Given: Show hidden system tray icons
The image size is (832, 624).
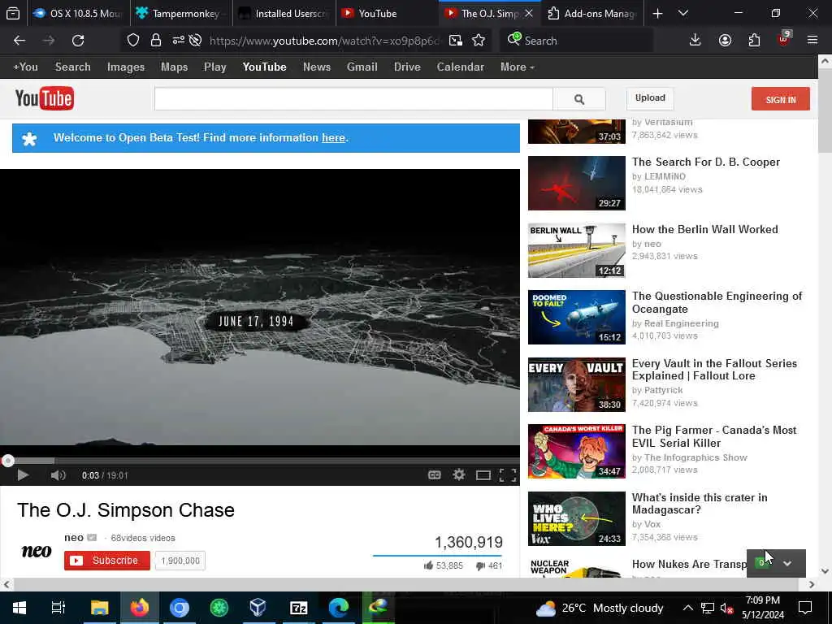Looking at the screenshot, I should click(x=687, y=608).
